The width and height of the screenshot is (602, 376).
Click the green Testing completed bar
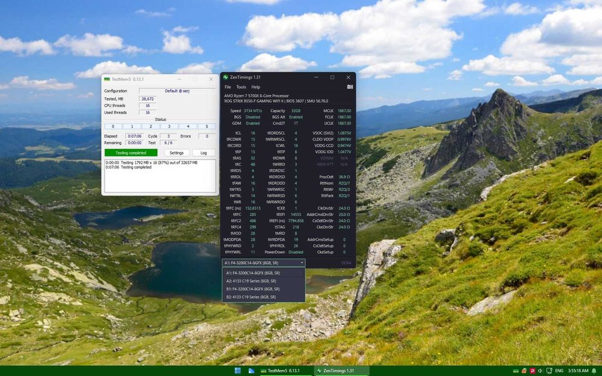click(x=131, y=153)
